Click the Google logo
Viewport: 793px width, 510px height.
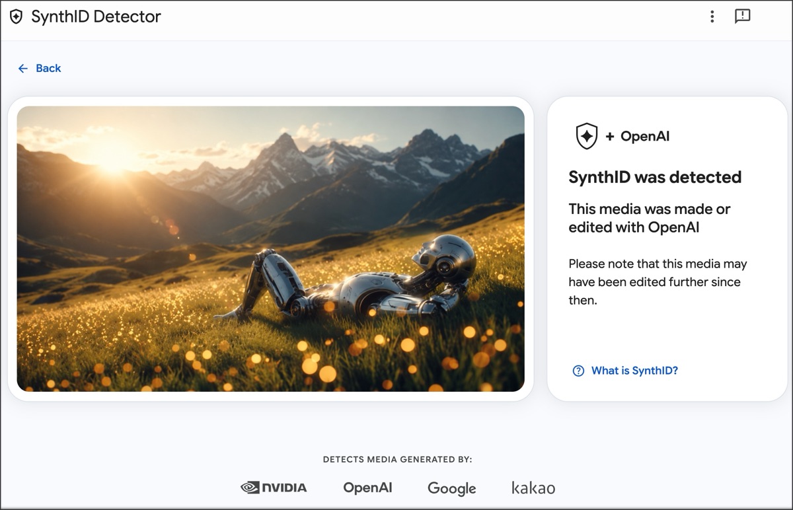451,488
